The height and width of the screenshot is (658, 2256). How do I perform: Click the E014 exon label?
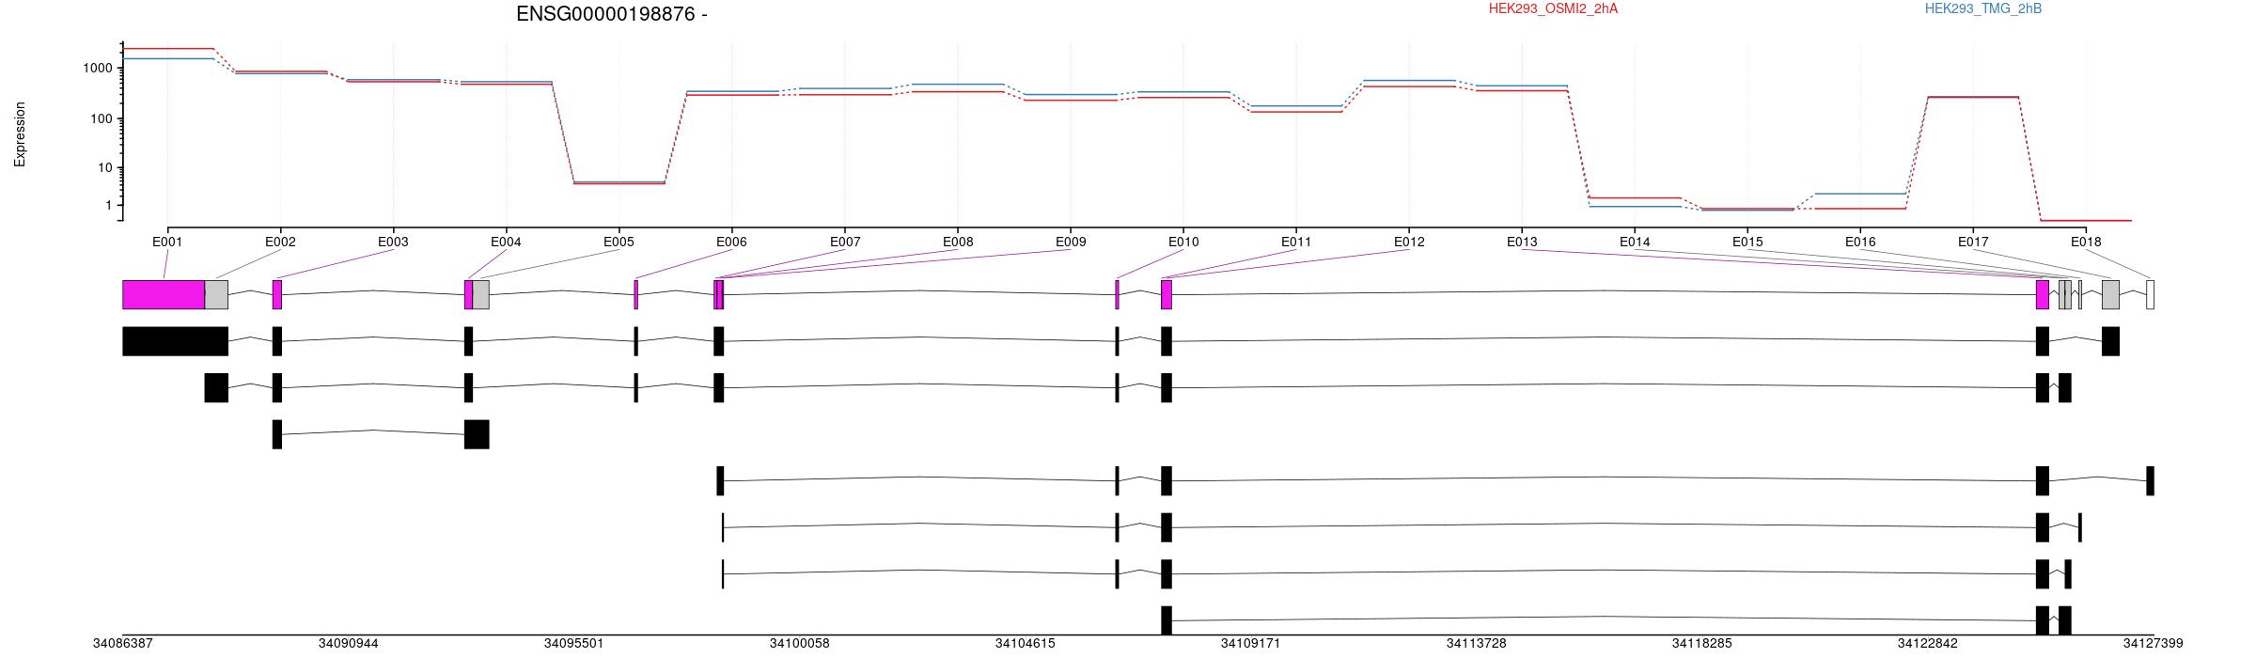click(1635, 242)
